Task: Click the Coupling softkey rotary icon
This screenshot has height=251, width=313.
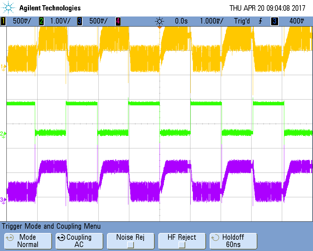Action: click(61, 238)
